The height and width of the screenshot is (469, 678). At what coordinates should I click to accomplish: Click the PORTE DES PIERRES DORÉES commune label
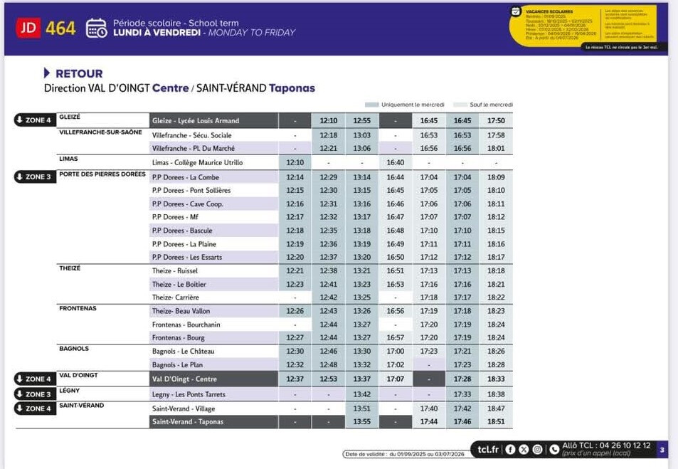(x=102, y=174)
